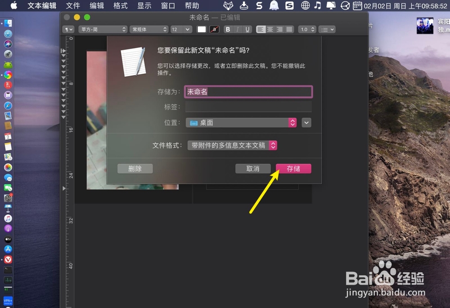
Task: Click the 存储为 filename field showing 未命名
Action: coord(248,91)
